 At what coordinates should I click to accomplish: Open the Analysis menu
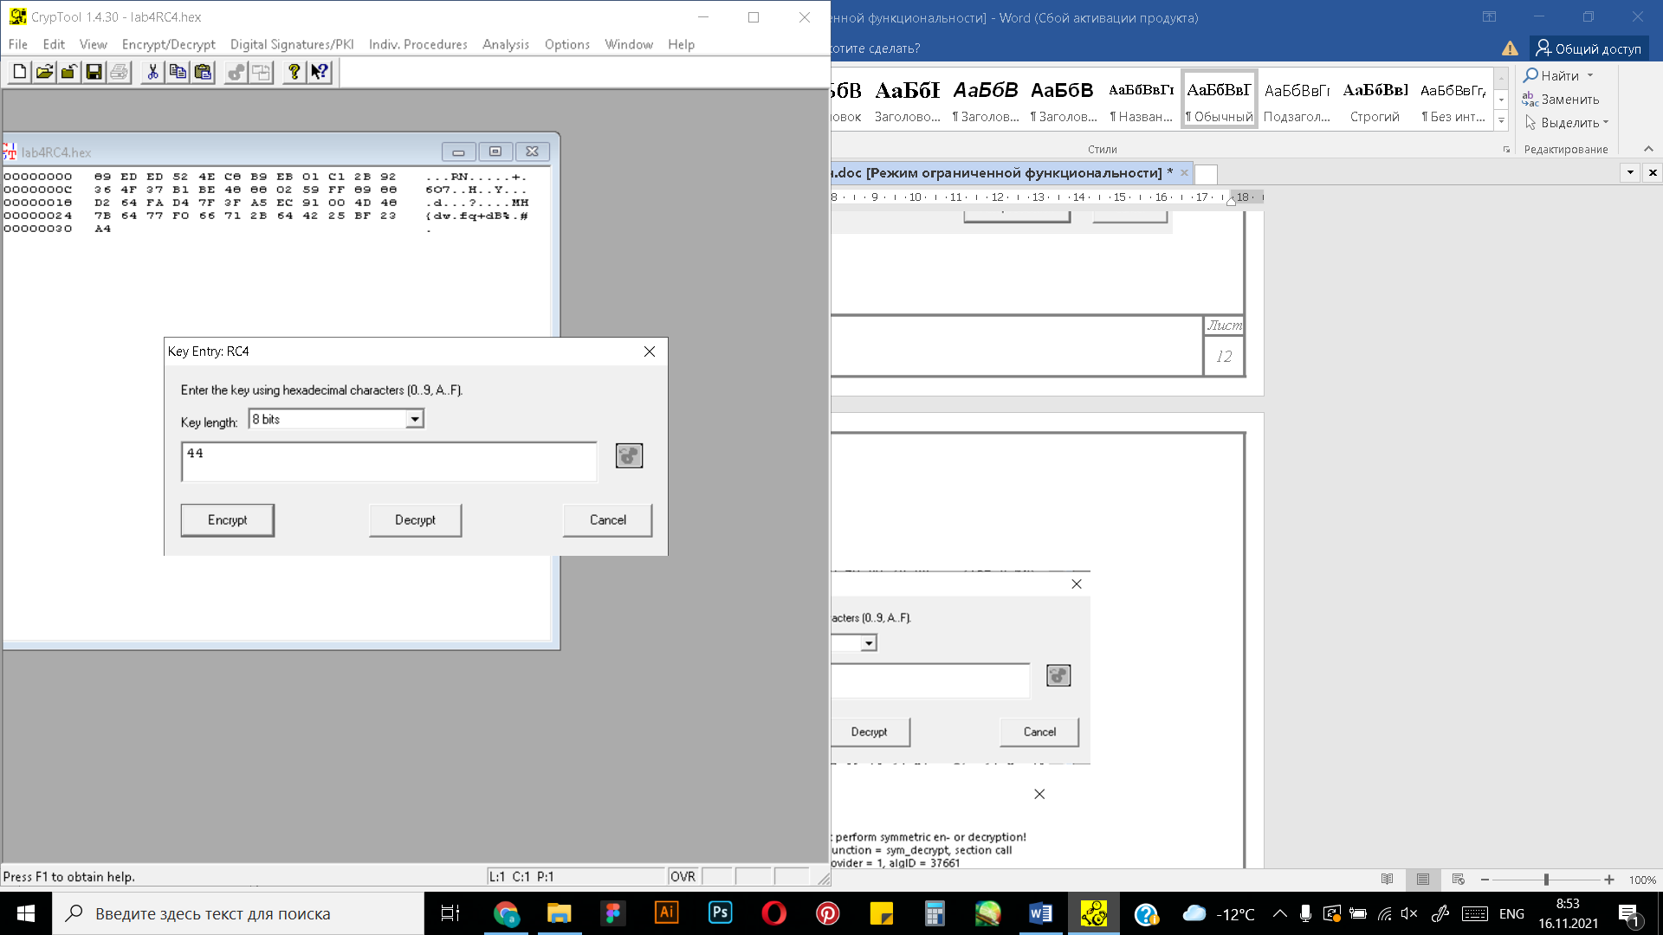point(506,44)
